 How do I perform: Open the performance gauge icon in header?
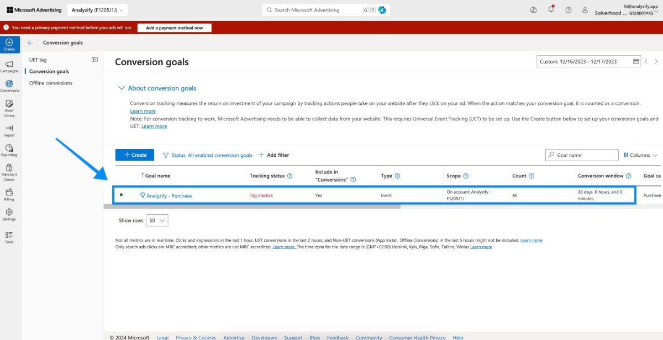tap(533, 10)
